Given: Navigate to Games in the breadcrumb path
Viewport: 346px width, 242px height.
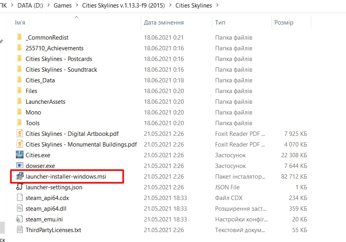Looking at the screenshot, I should [x=62, y=5].
